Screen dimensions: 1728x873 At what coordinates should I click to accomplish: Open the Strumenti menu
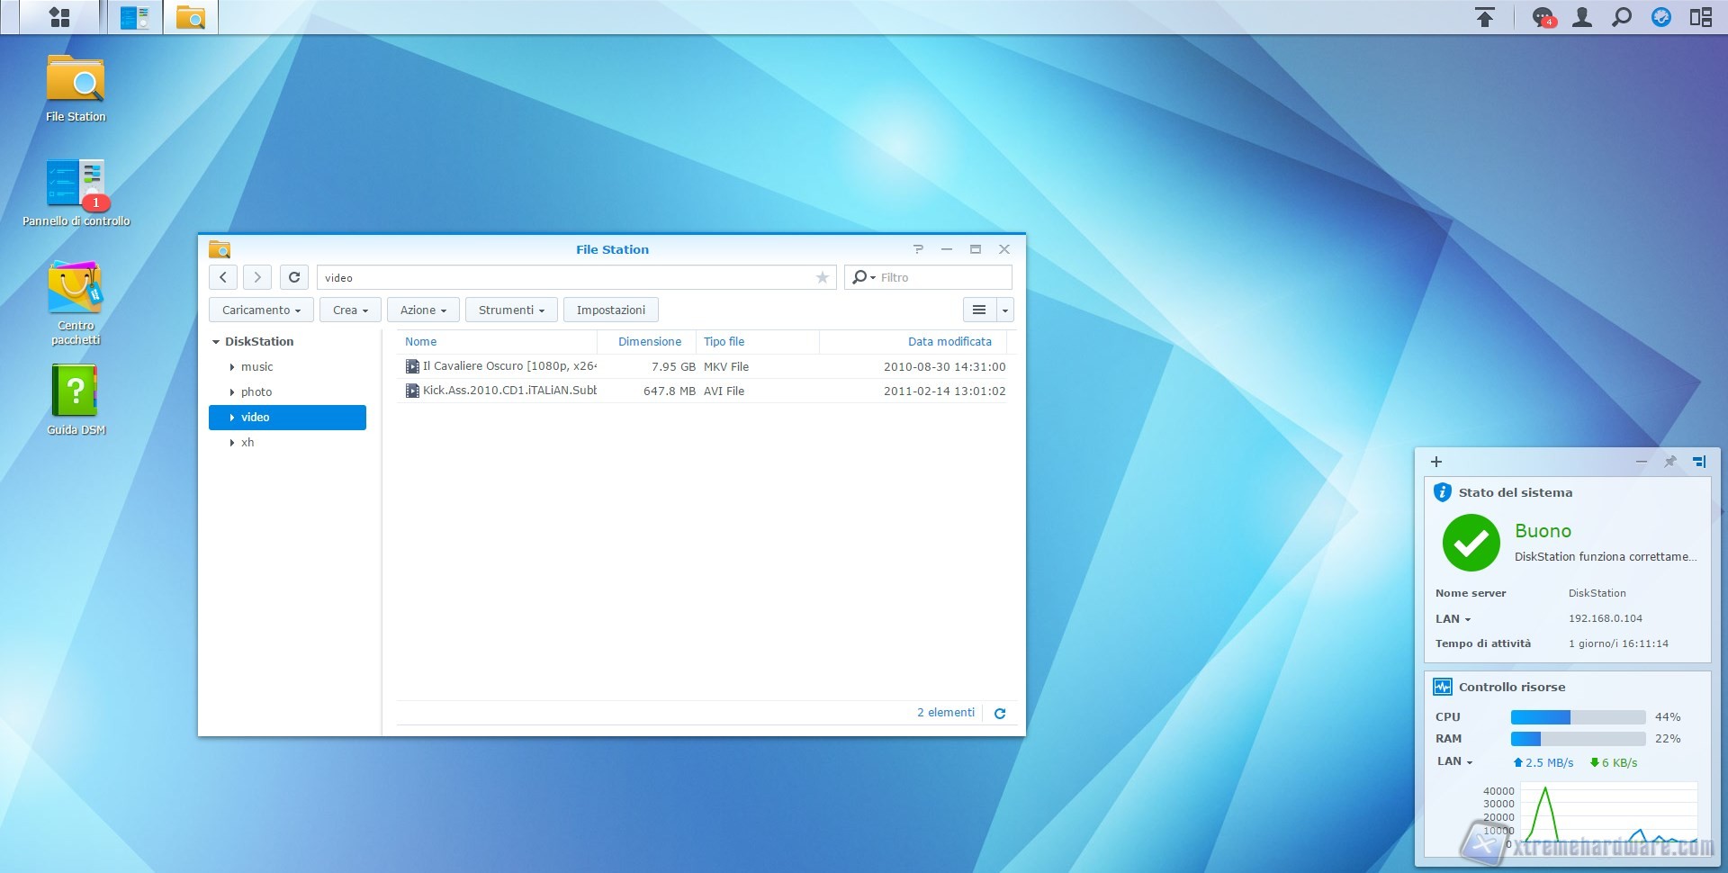510,310
